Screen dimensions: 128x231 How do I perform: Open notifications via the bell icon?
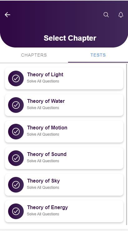tap(121, 15)
